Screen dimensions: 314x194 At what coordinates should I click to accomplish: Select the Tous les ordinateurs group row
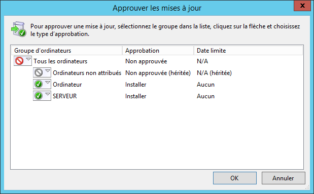pos(60,61)
